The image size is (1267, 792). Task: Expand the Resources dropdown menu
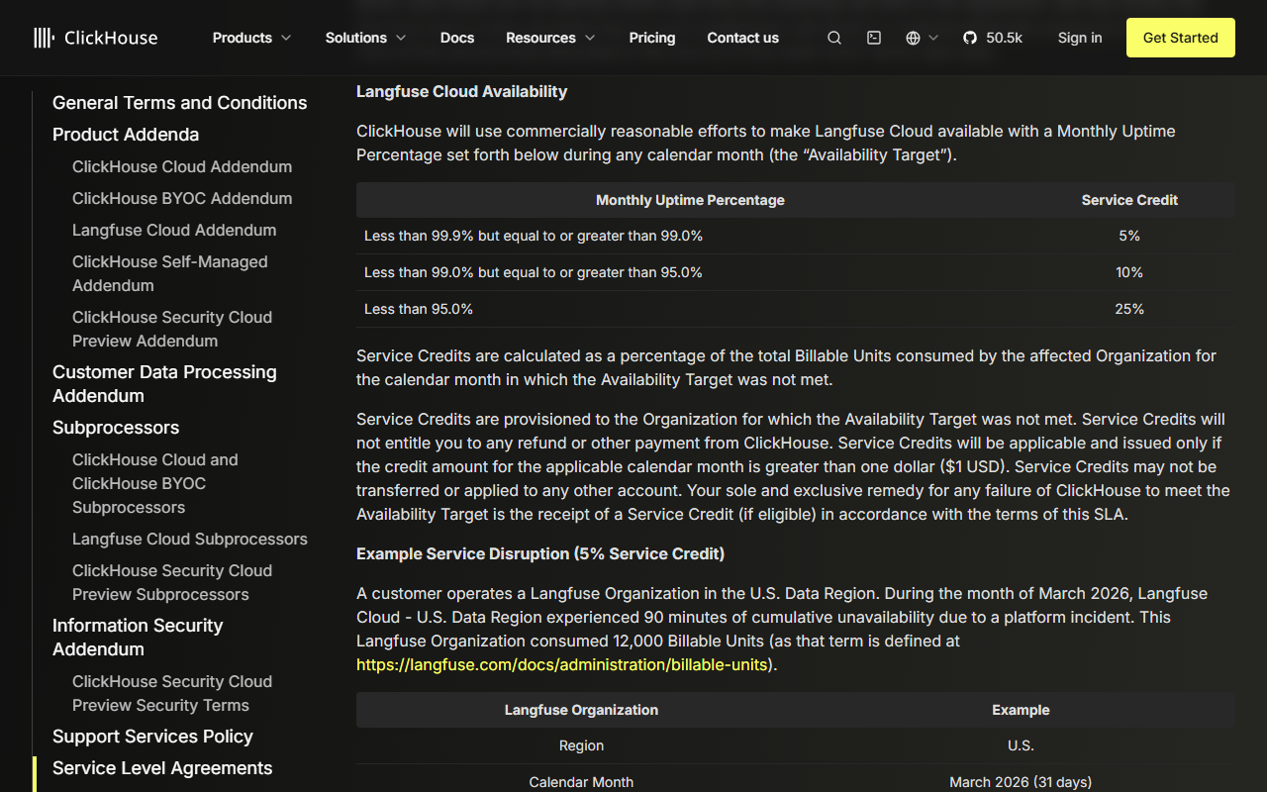tap(551, 38)
